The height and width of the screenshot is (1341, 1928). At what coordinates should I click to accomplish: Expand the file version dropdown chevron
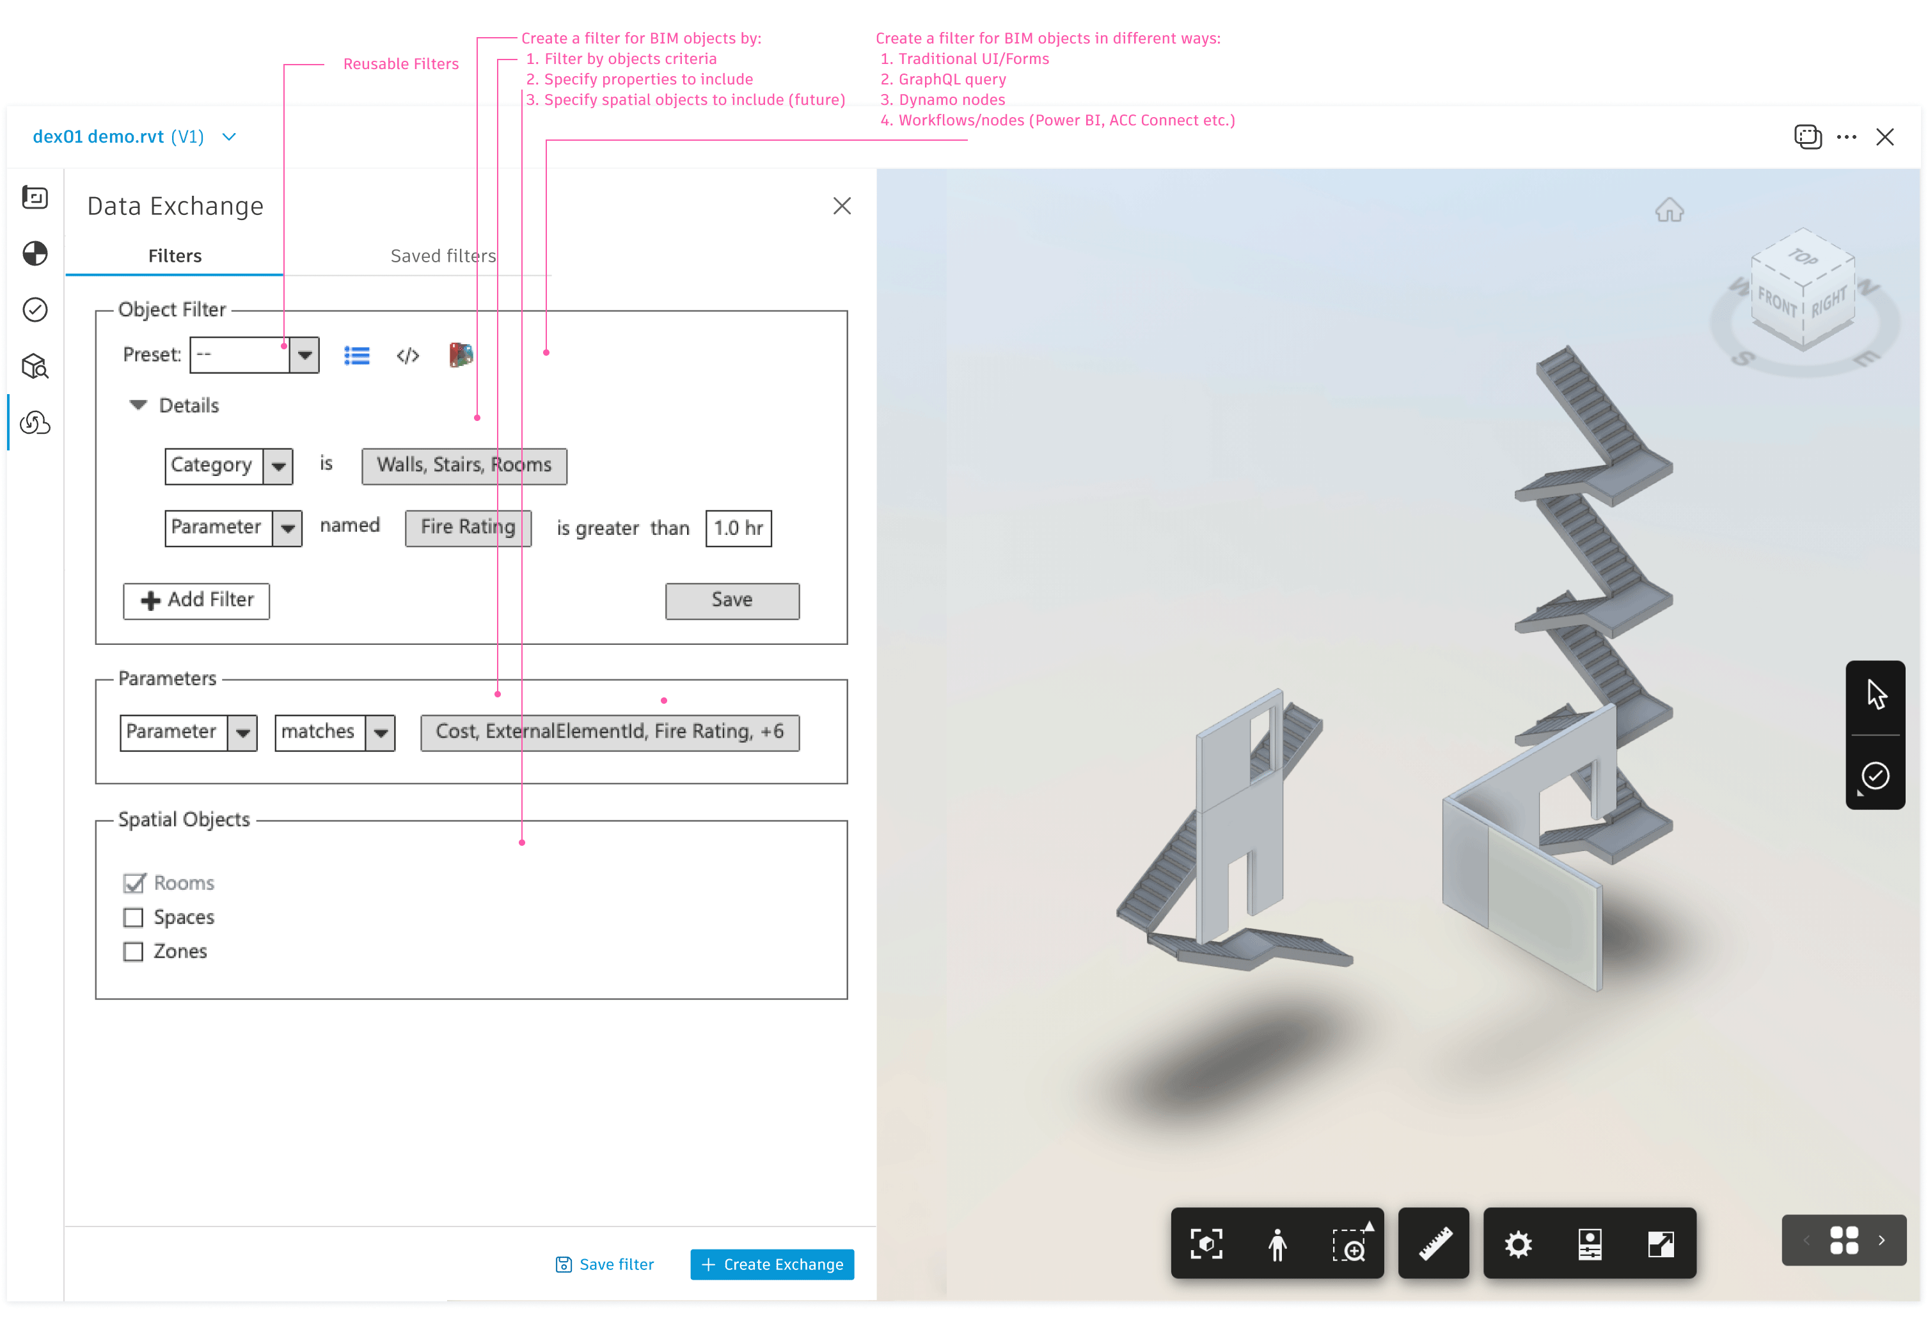228,137
